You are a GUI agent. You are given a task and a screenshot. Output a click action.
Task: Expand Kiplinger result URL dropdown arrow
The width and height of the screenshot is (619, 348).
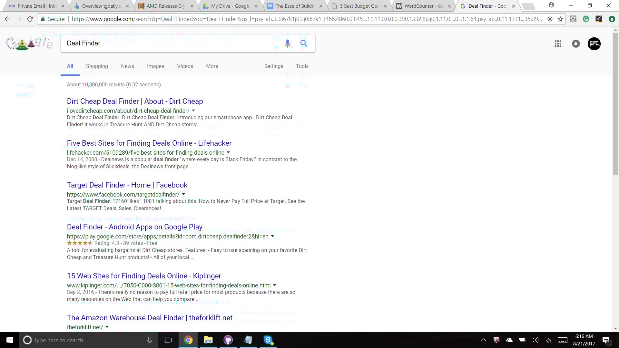[x=275, y=285]
